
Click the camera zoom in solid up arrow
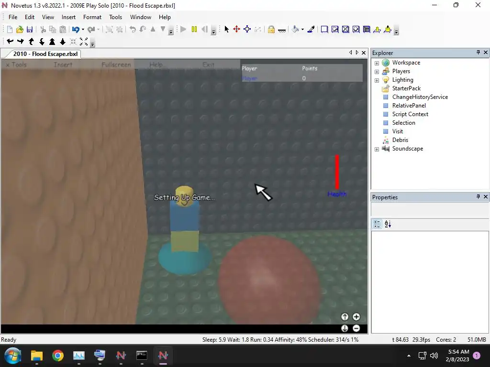click(52, 41)
